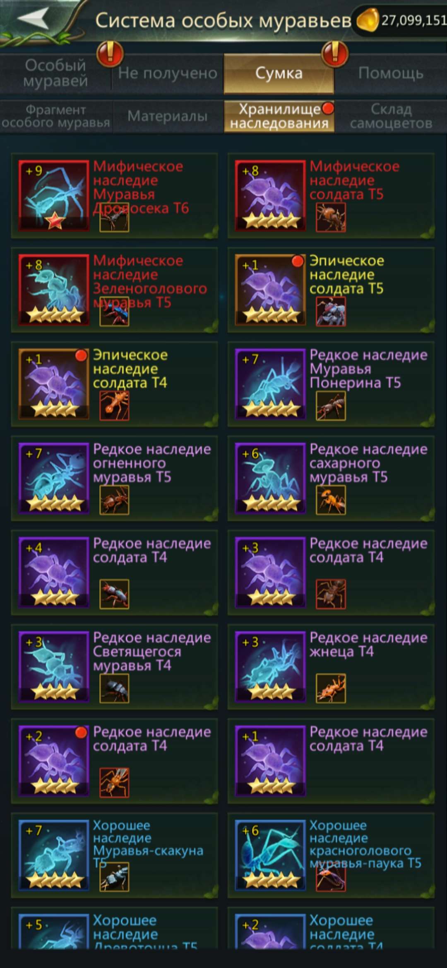The image size is (447, 968).
Task: Tap the gold amber currency icon
Action: tap(368, 20)
